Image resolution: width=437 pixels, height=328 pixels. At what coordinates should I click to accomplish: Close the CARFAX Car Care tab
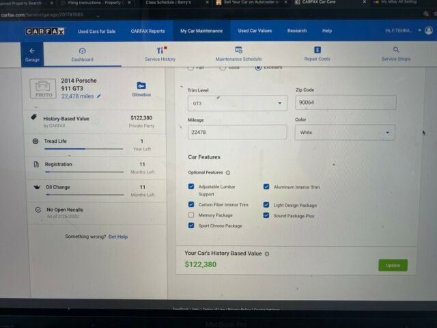click(364, 2)
